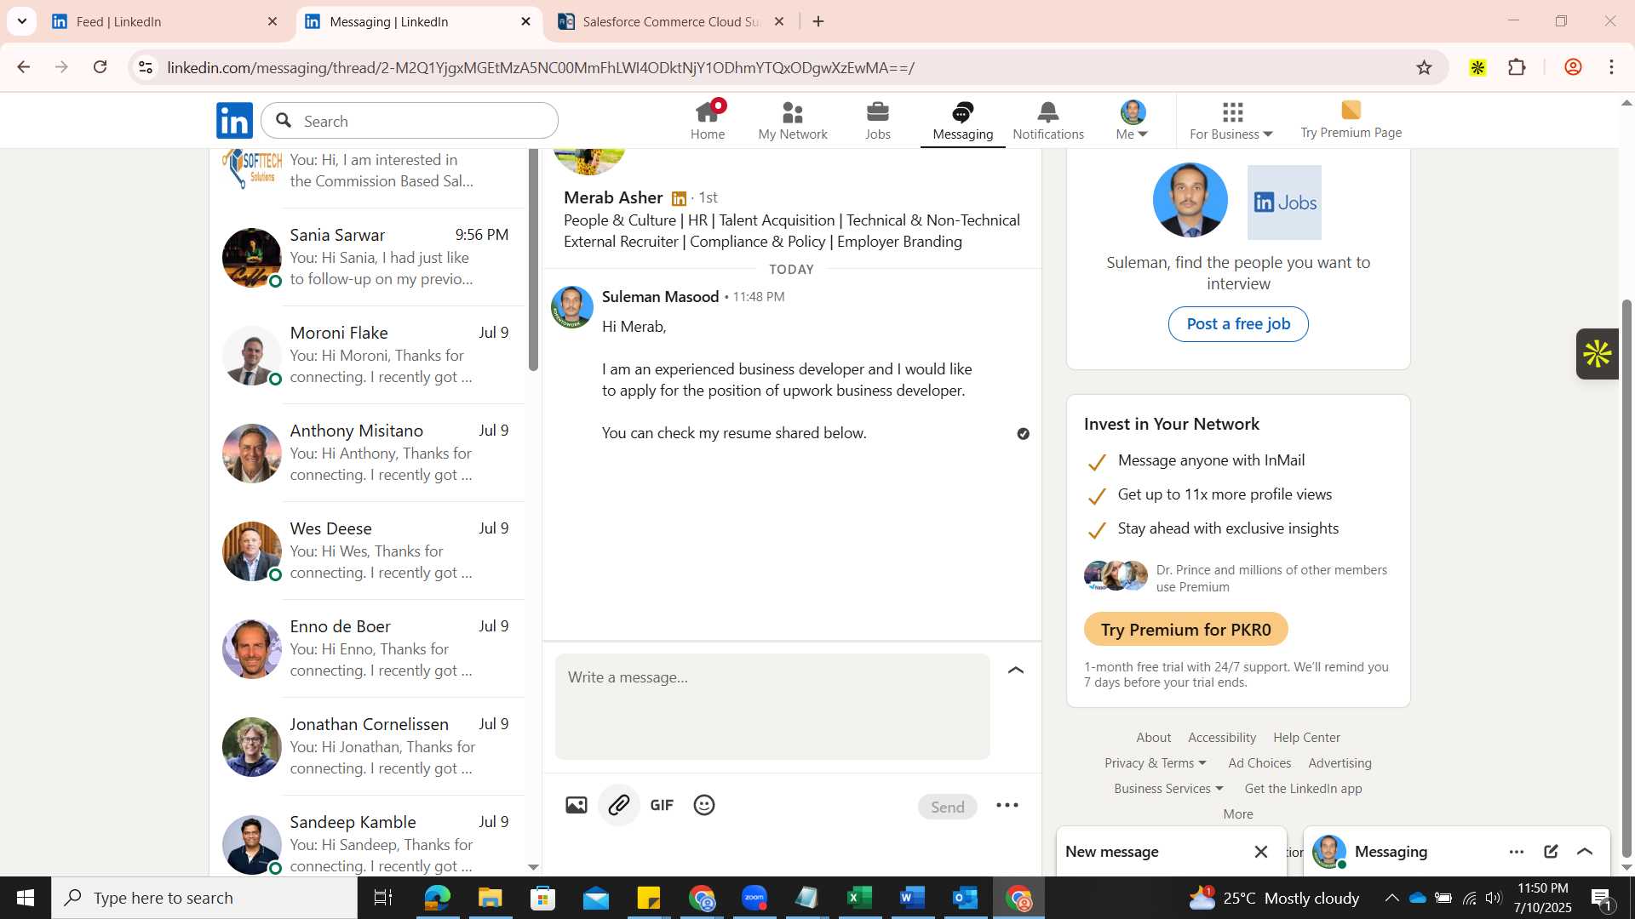
Task: Open more message options ellipsis
Action: pos(1007,806)
